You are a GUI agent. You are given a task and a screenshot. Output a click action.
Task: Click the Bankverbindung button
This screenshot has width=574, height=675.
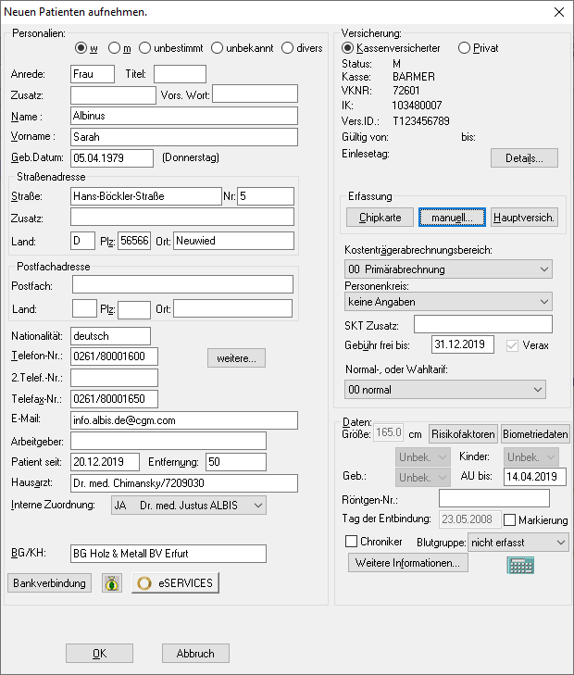pyautogui.click(x=50, y=583)
